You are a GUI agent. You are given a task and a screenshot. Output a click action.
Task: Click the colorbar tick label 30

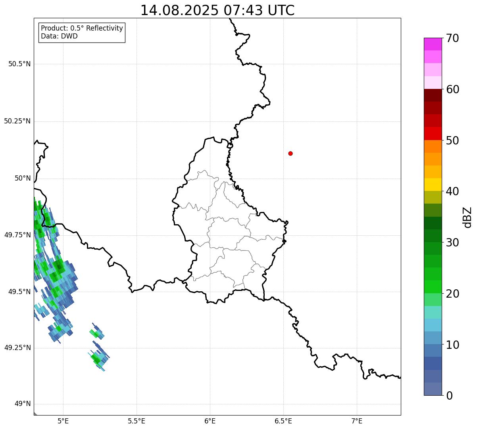point(452,242)
